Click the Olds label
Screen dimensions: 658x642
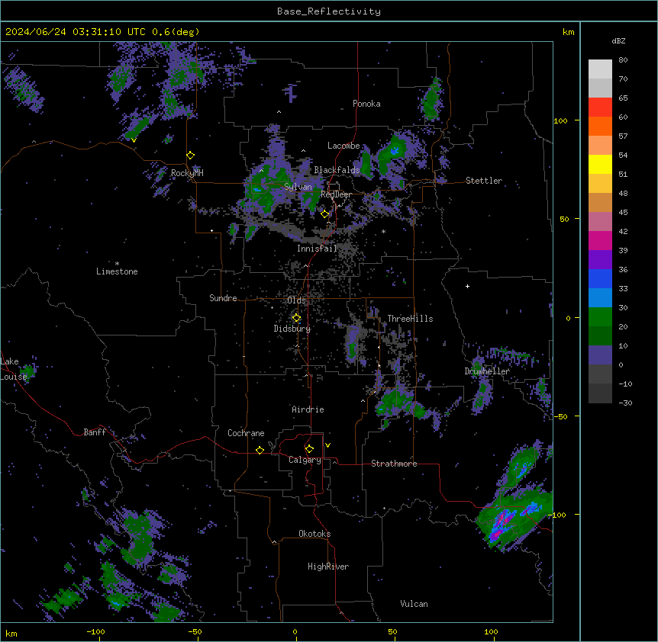[x=296, y=300]
